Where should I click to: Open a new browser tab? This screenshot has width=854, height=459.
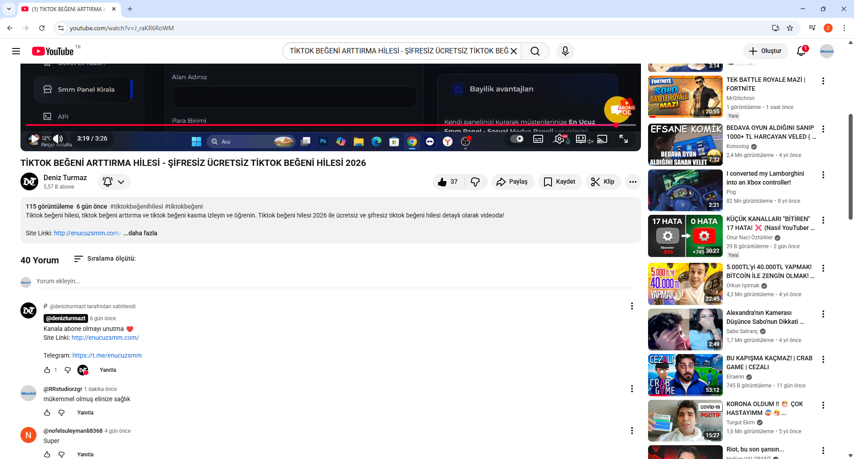click(130, 9)
